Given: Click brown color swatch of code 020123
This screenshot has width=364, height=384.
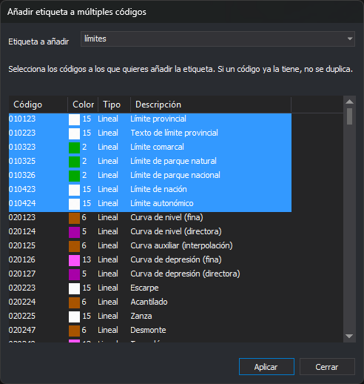Looking at the screenshot, I should click(74, 218).
